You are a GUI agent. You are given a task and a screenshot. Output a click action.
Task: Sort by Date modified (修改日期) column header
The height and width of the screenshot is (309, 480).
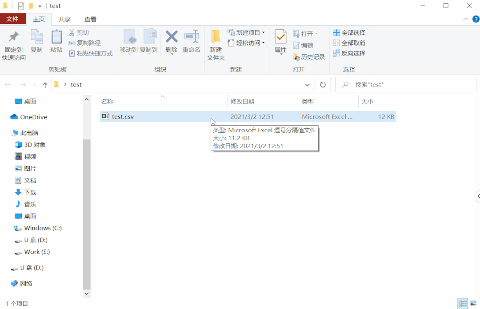263,102
